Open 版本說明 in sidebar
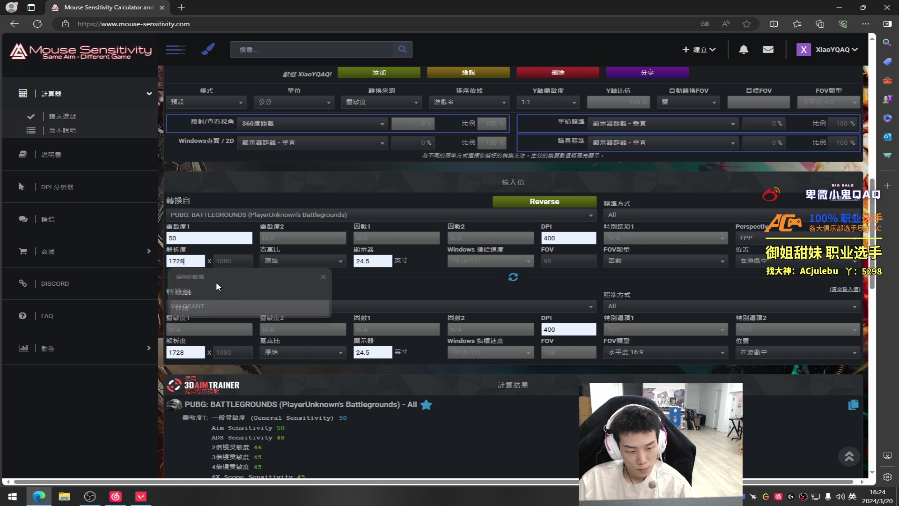 click(x=62, y=131)
